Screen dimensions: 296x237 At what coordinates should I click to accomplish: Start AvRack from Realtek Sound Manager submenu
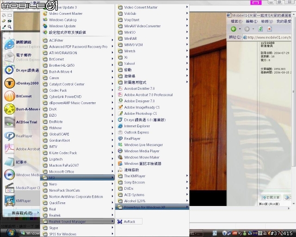coord(129,222)
